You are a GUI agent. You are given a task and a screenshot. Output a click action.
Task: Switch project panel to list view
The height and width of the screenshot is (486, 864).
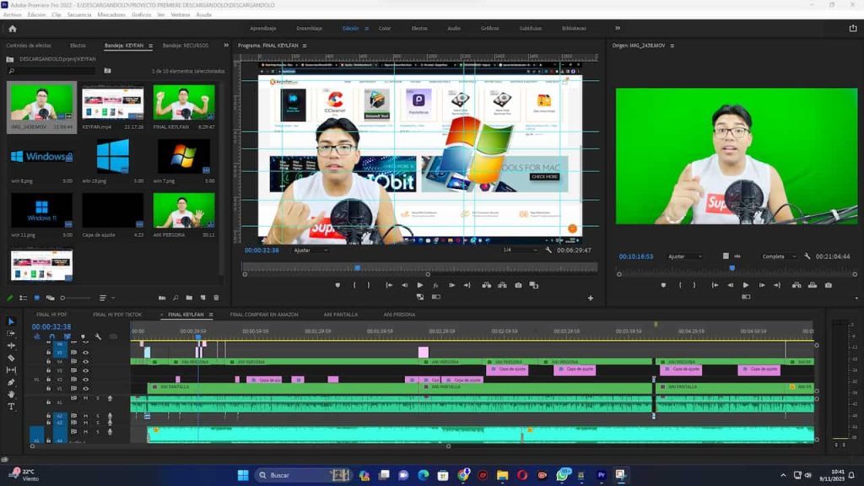[23, 298]
